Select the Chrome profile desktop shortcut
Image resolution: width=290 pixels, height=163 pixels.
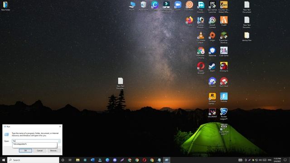tap(201, 53)
